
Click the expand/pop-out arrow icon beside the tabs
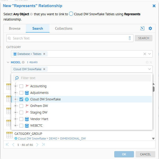[x=143, y=28]
